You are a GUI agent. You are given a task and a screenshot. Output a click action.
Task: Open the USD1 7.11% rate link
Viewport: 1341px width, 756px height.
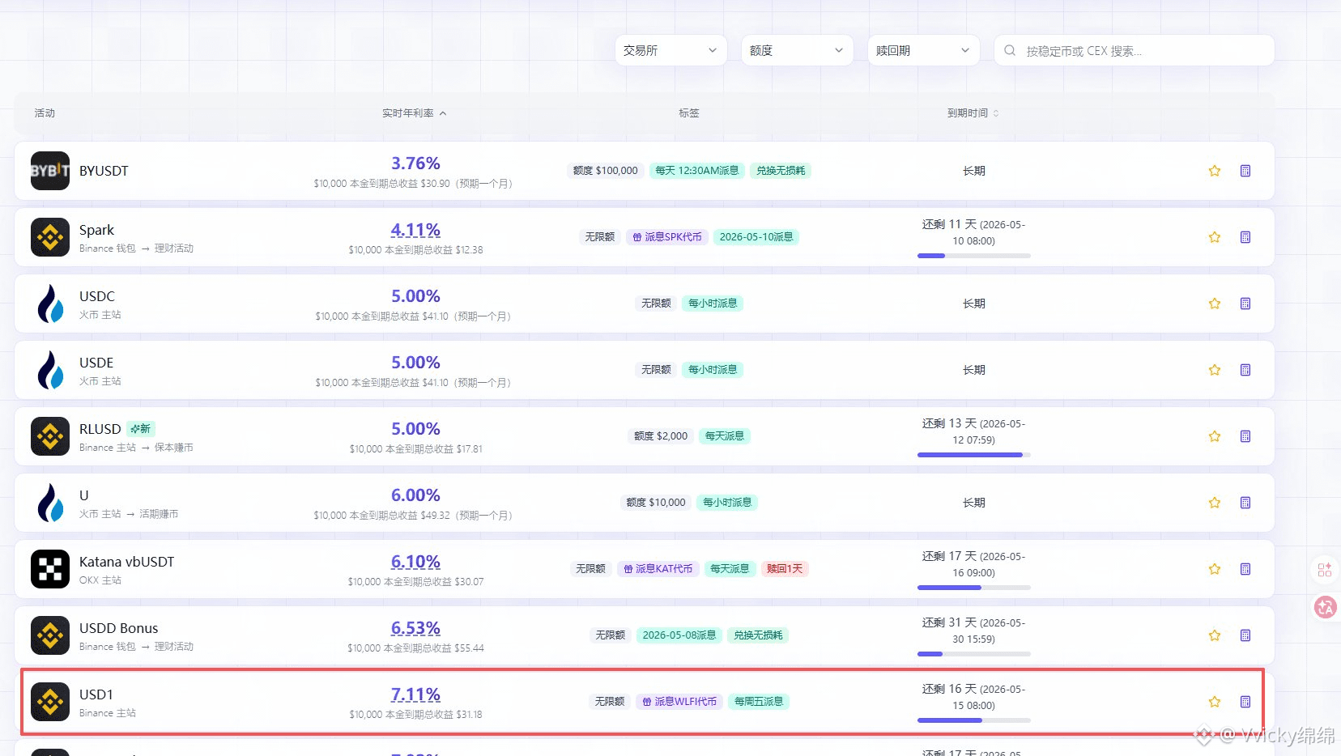pos(415,694)
